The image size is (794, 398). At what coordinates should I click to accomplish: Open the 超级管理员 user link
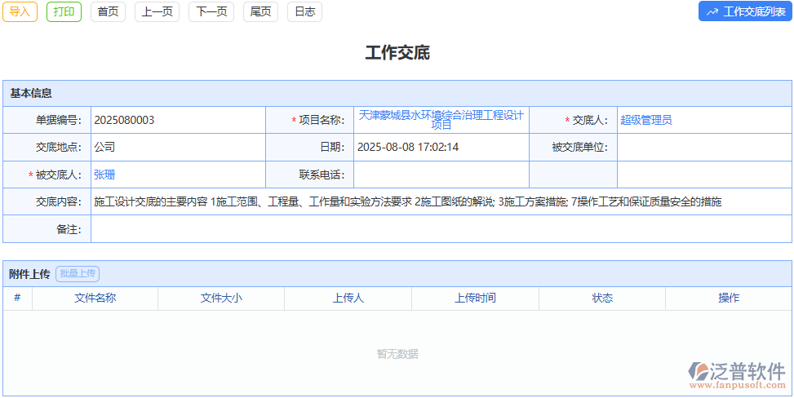[645, 120]
